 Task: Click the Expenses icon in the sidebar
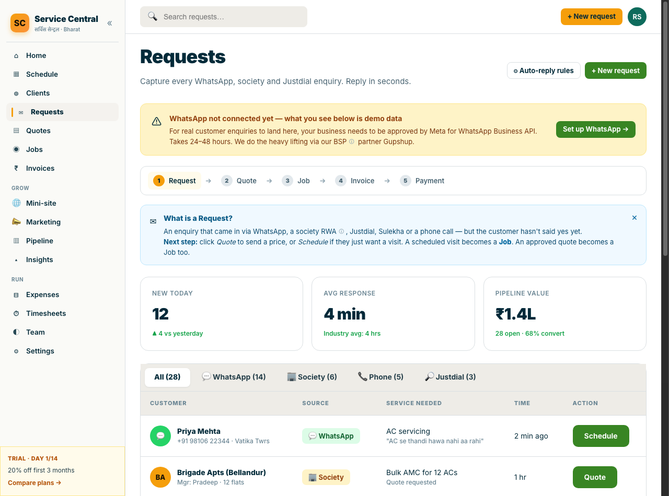[x=16, y=294]
